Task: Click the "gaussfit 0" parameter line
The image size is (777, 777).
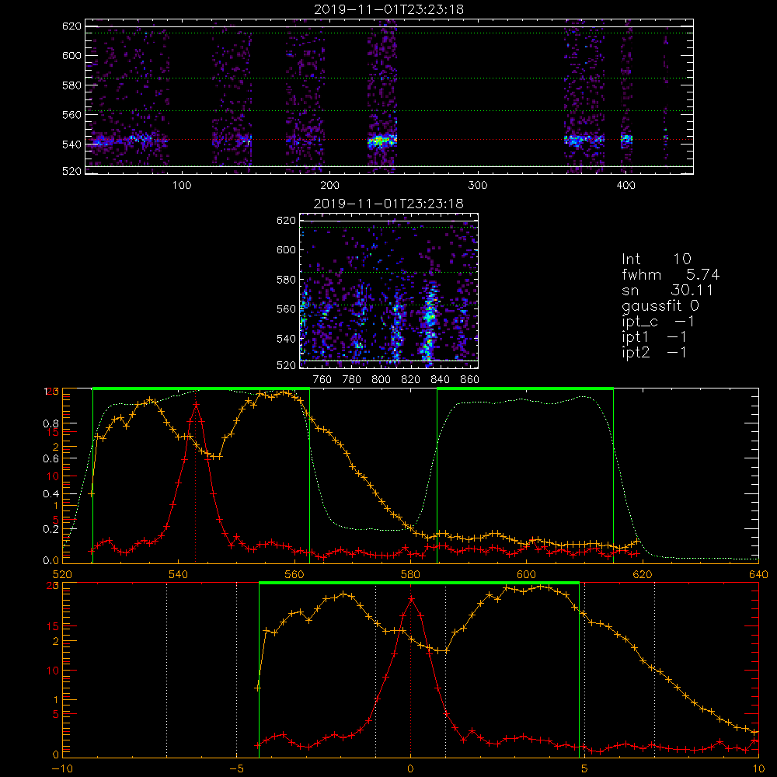Action: coord(660,305)
